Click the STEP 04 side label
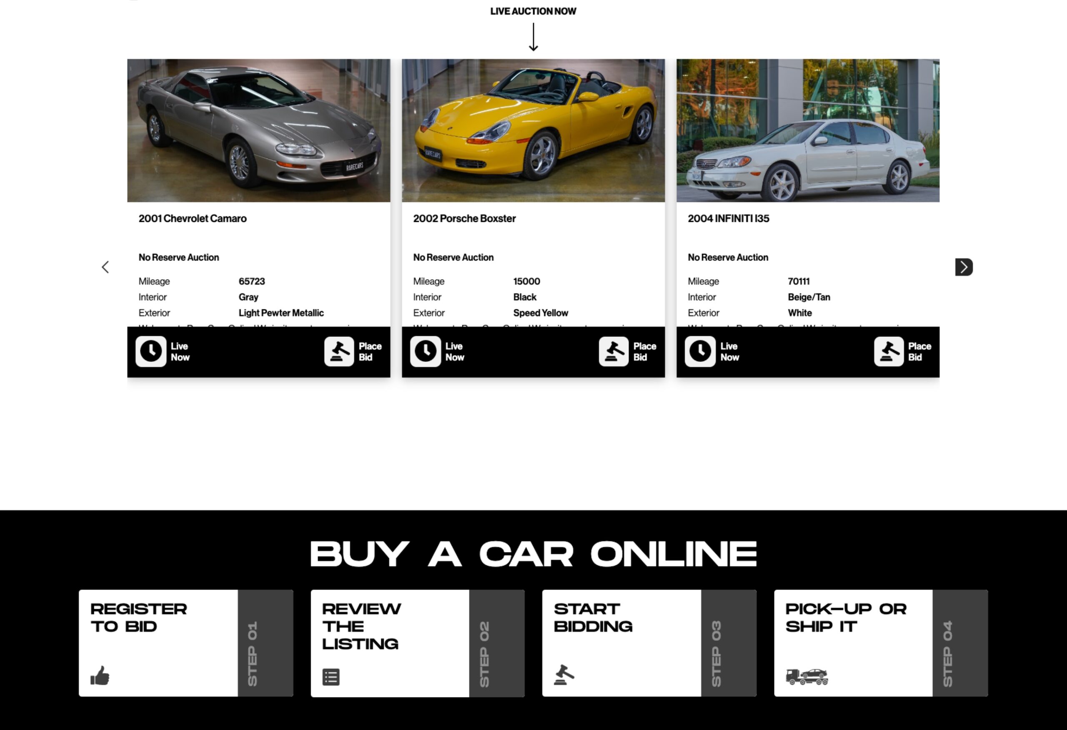The height and width of the screenshot is (730, 1067). click(x=948, y=654)
